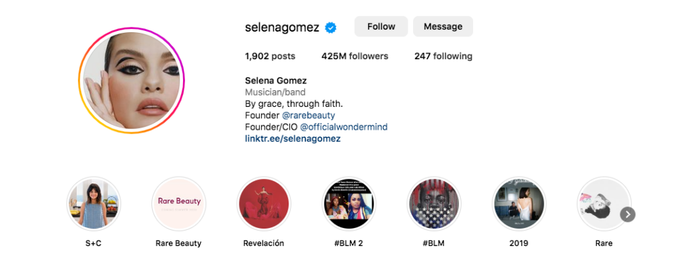This screenshot has width=689, height=275.
Task: Open the S+C story highlight
Action: coord(94,204)
